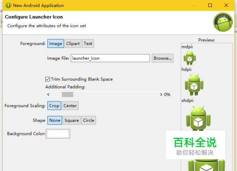Choose Center foreground scaling

point(70,106)
